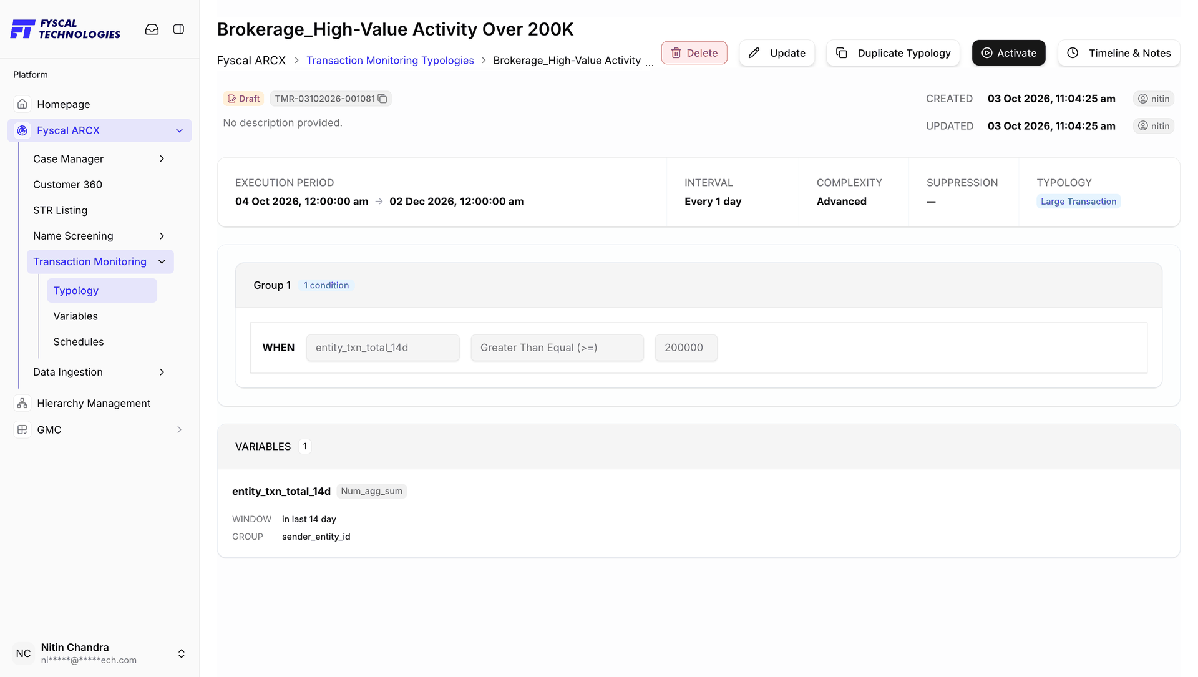Expand the Name Screening submenu
Viewport: 1198px width, 677px height.
(162, 236)
